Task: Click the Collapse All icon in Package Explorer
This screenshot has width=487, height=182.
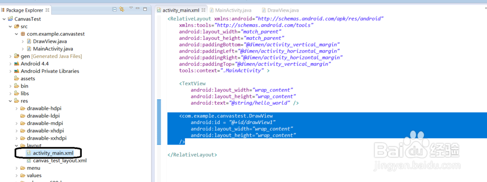Action: (114, 9)
